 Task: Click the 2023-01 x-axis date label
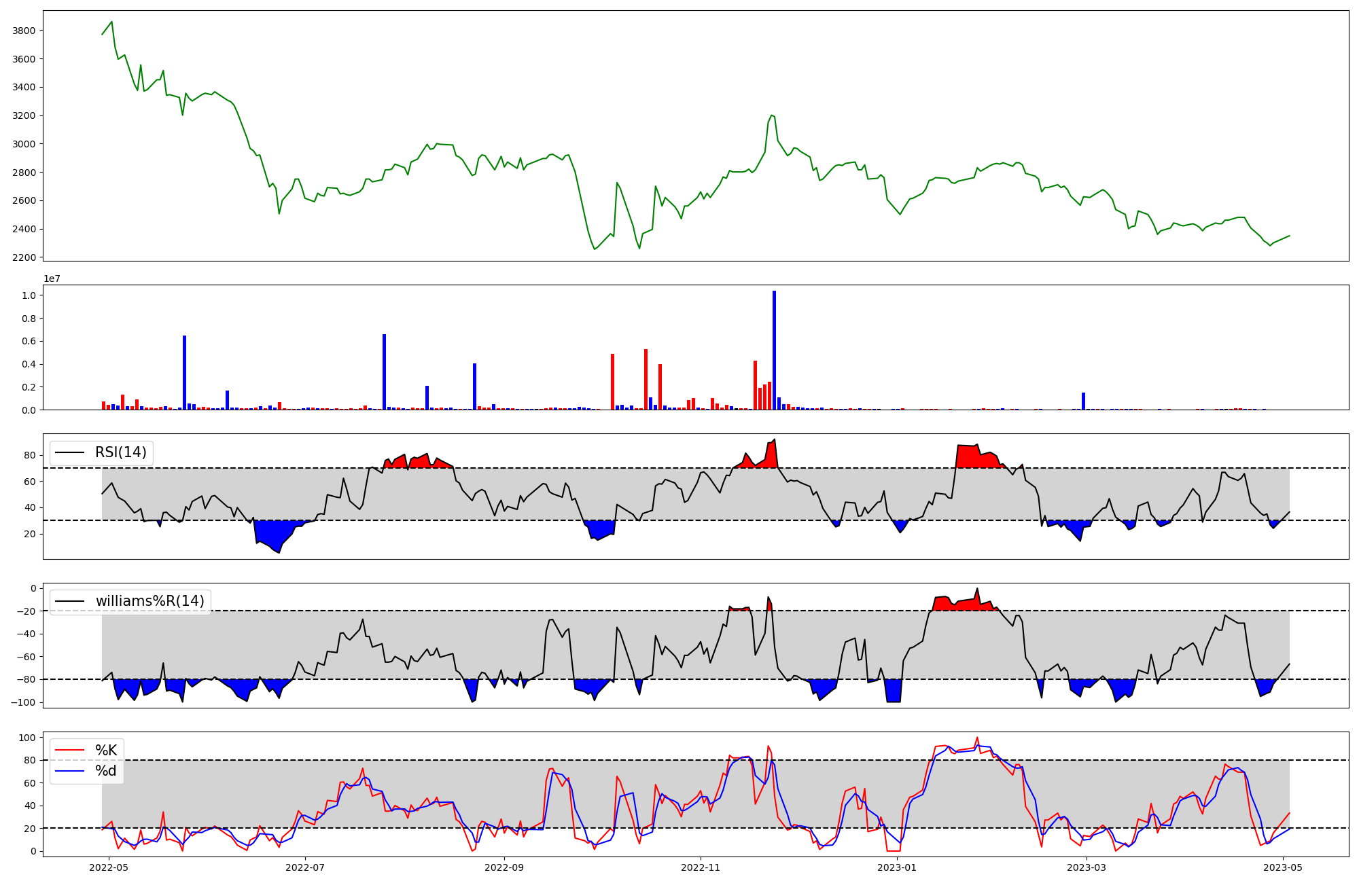(x=898, y=867)
